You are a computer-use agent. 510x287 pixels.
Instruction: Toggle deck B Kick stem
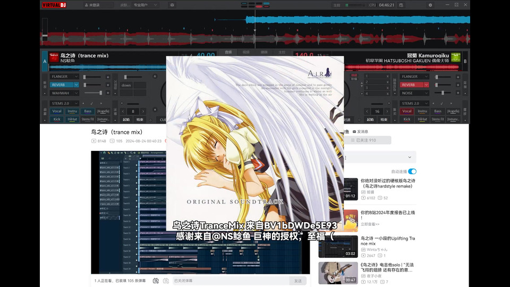click(x=407, y=120)
